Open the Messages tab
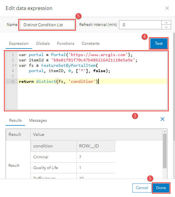The height and width of the screenshot is (197, 175). click(38, 120)
